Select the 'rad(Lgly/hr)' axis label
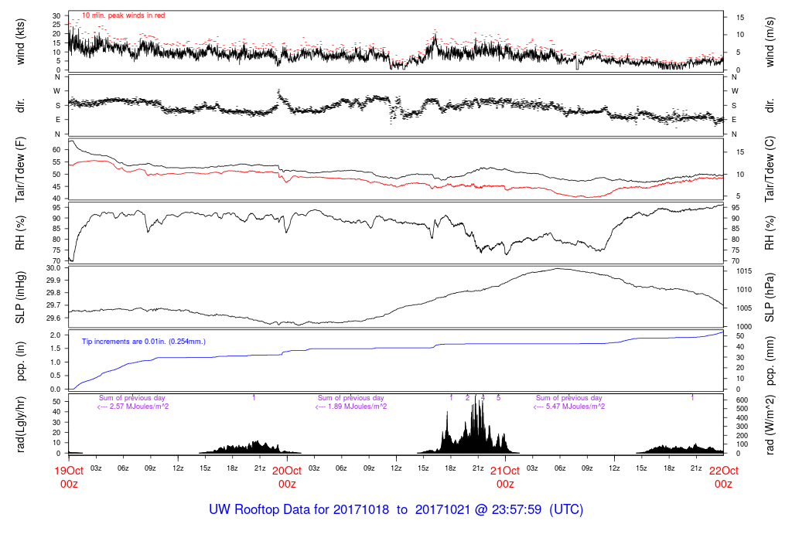This screenshot has height=541, width=792. pos(21,424)
